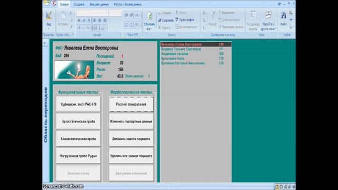Open Внешние данные ribbon tab
The height and width of the screenshot is (190, 338).
point(99,4)
